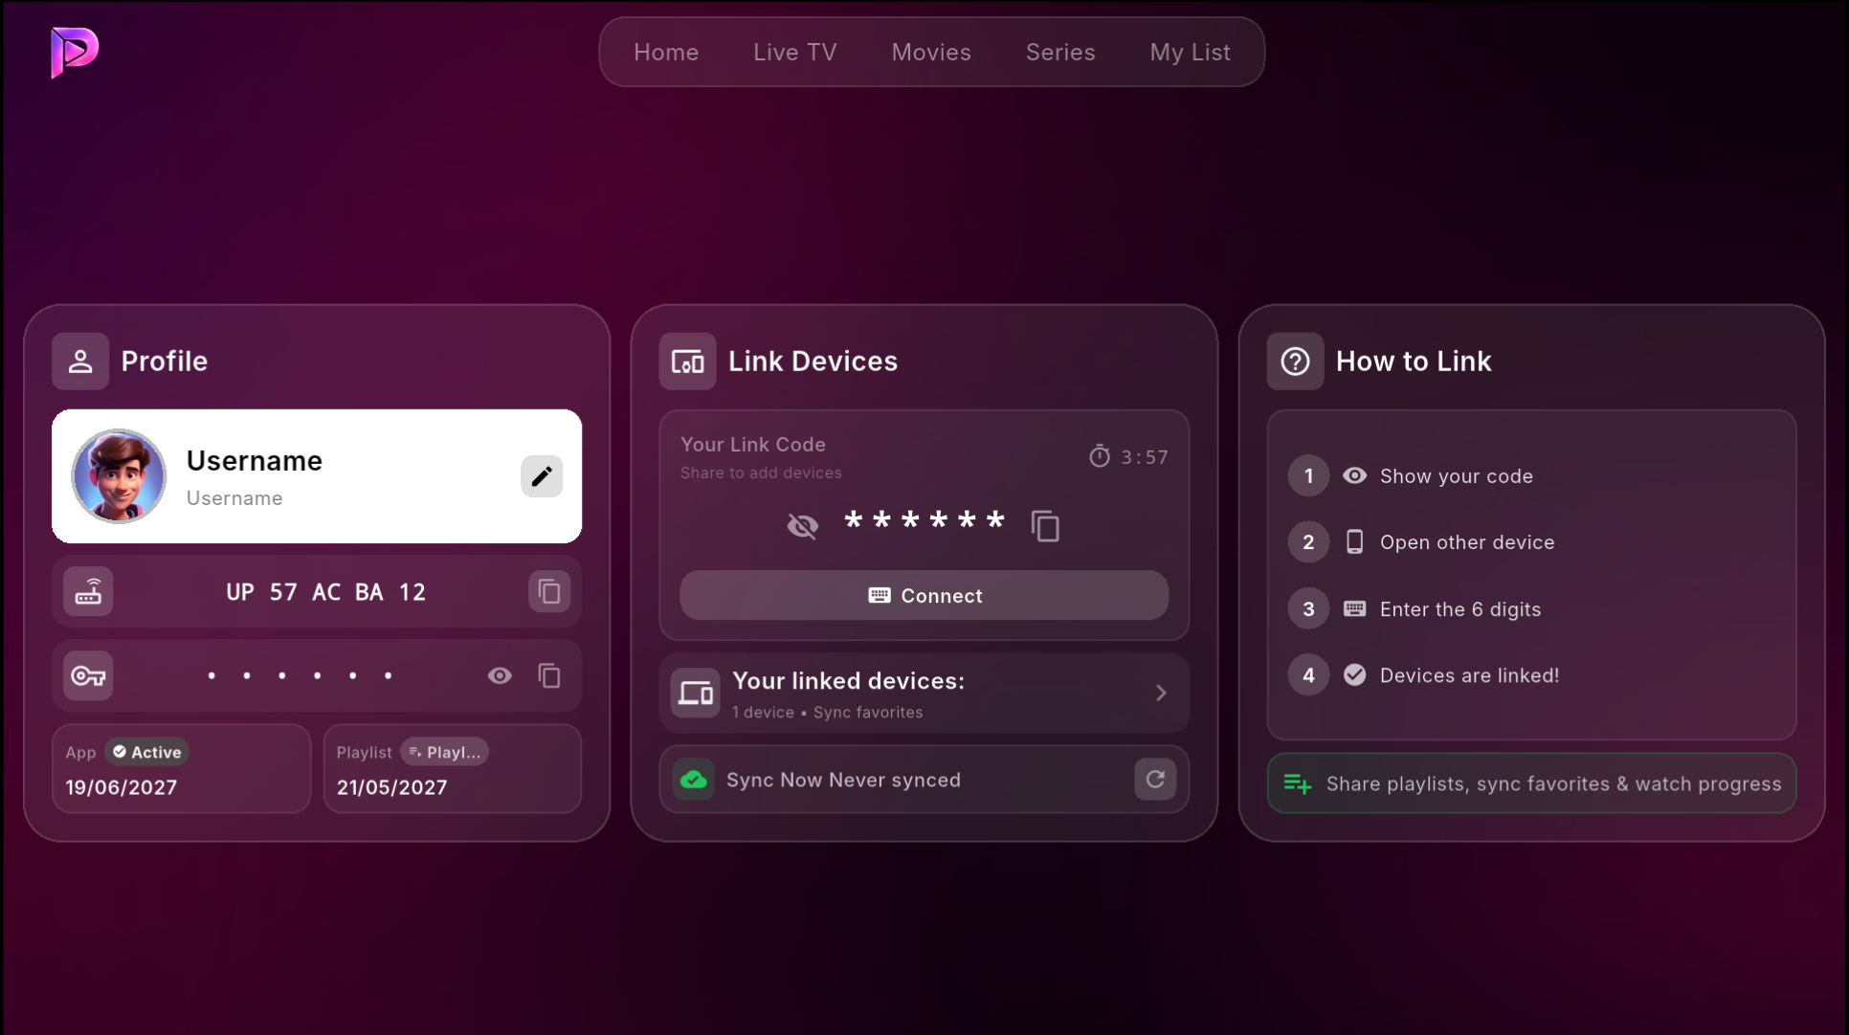Go to the Movies tab
The width and height of the screenshot is (1849, 1035).
931,53
